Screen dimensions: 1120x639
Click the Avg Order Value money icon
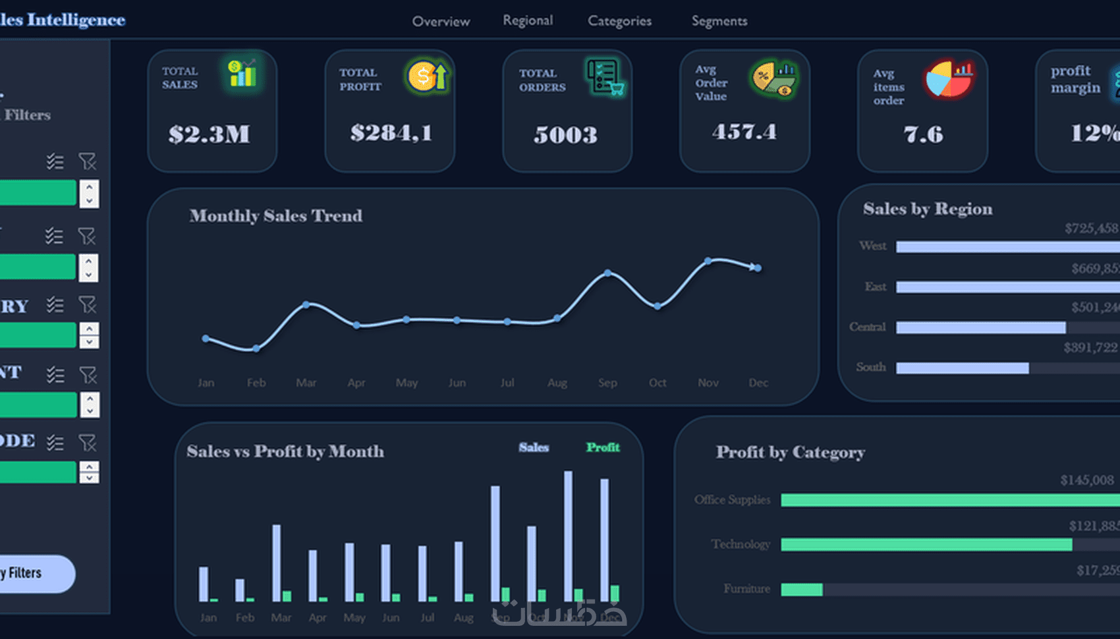[x=774, y=79]
